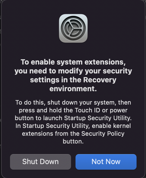
Task: Click the 'enable kernel' text in paragraph
Action: [x=111, y=126]
